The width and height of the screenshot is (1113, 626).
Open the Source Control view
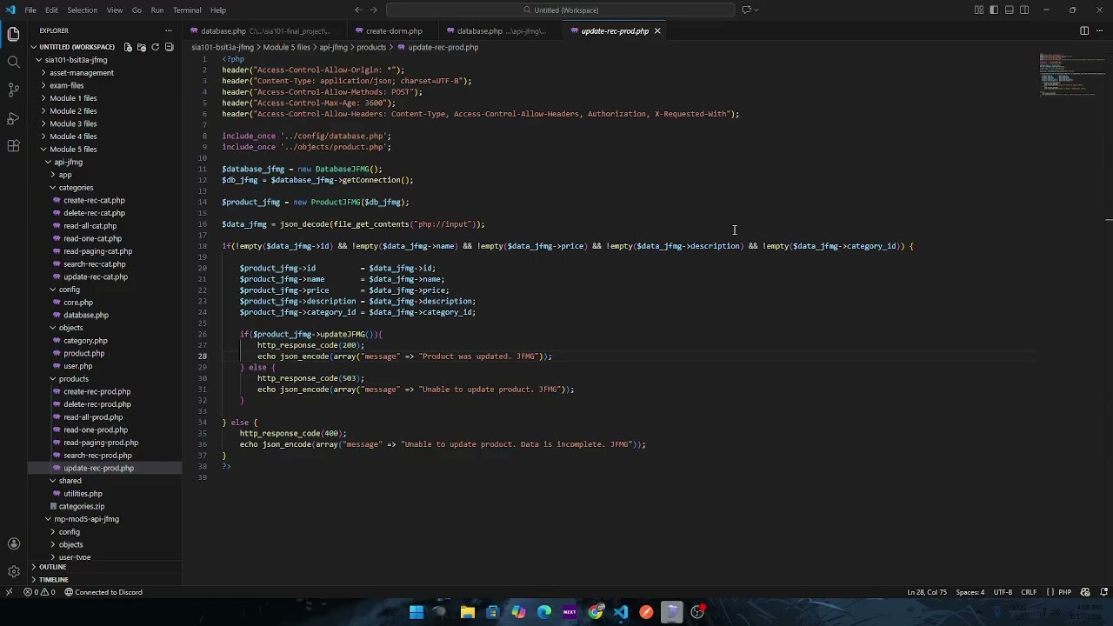tap(13, 90)
